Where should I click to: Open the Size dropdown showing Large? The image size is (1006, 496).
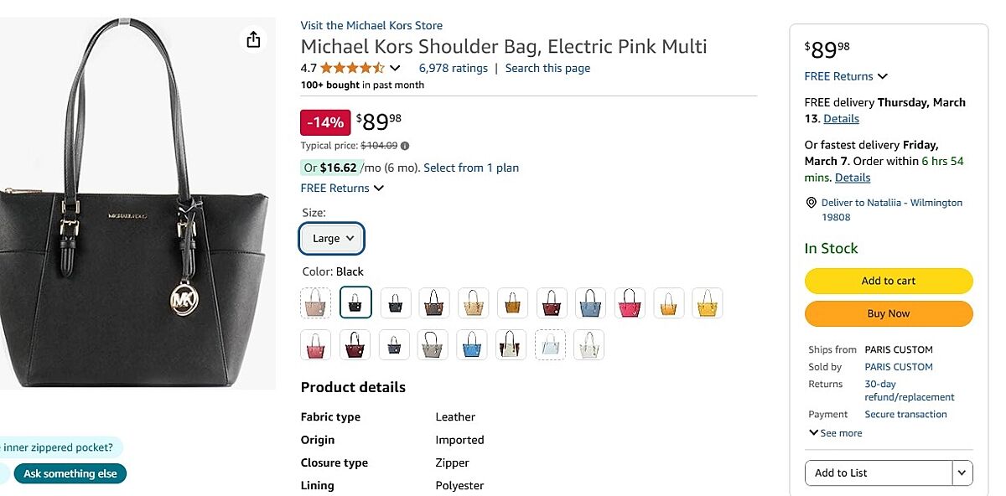332,239
